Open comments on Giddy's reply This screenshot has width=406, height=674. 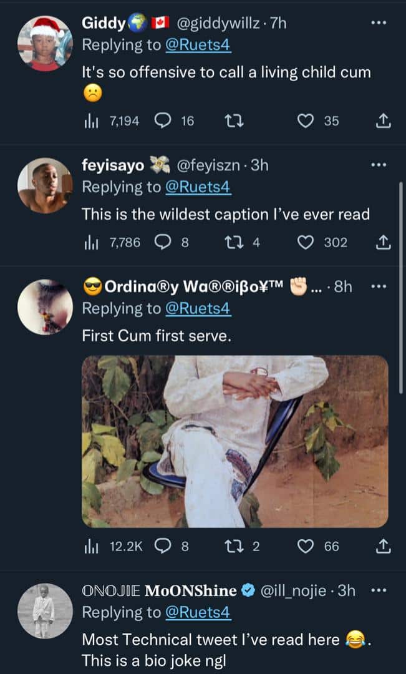pos(163,121)
